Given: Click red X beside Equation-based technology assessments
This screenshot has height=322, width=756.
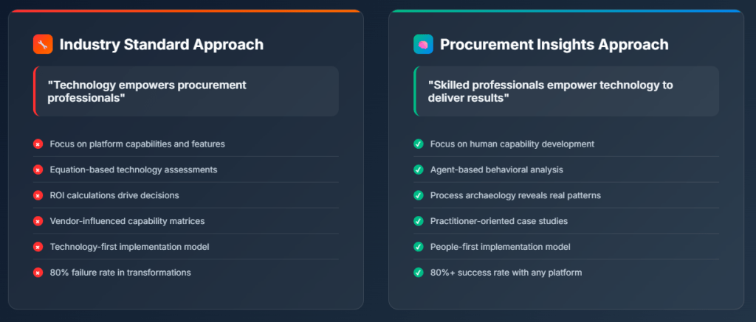Looking at the screenshot, I should pos(38,169).
